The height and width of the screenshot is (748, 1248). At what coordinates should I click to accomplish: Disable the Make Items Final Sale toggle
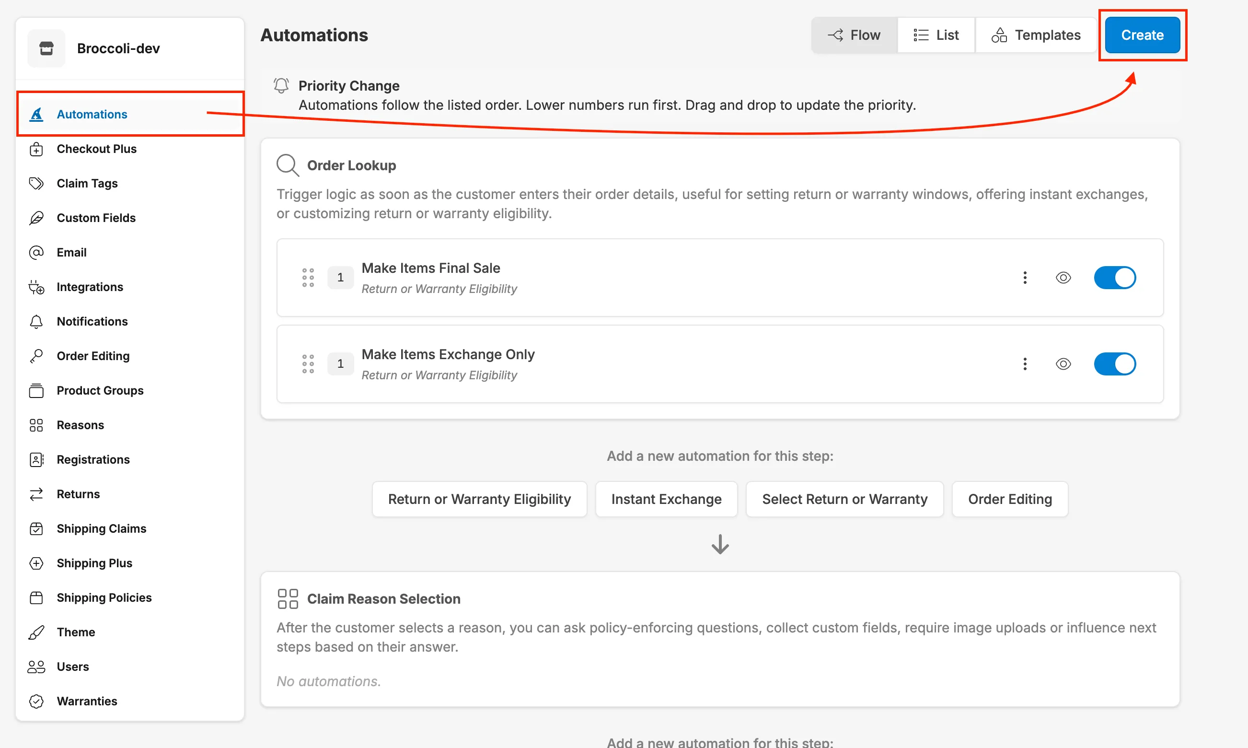(1115, 277)
